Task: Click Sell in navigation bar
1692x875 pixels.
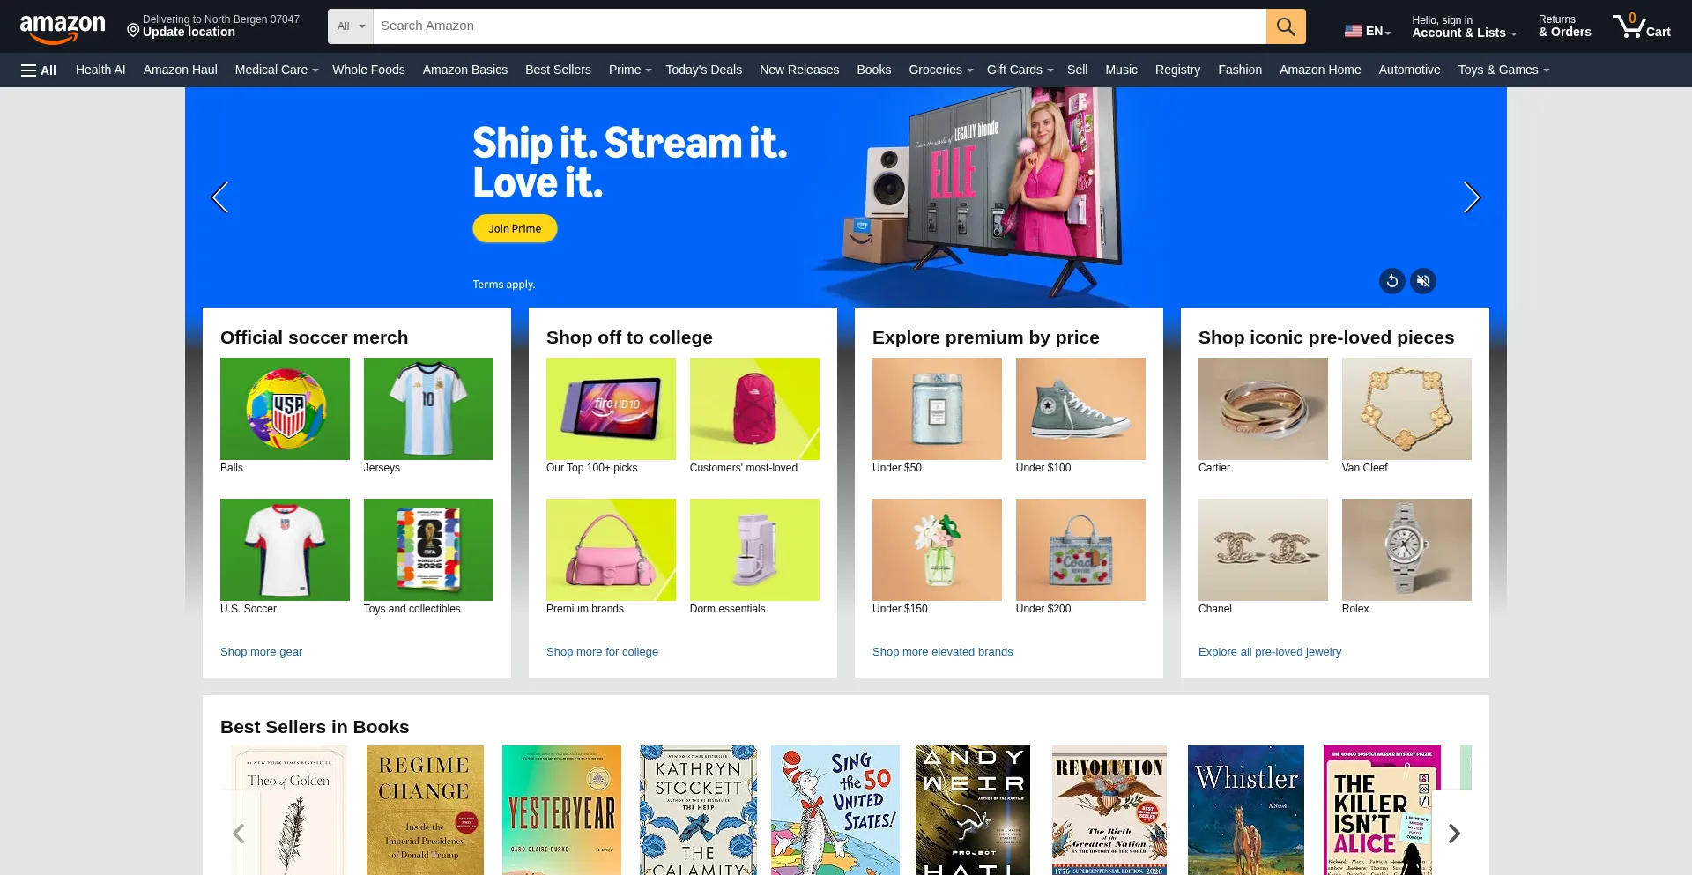Action: 1078,70
